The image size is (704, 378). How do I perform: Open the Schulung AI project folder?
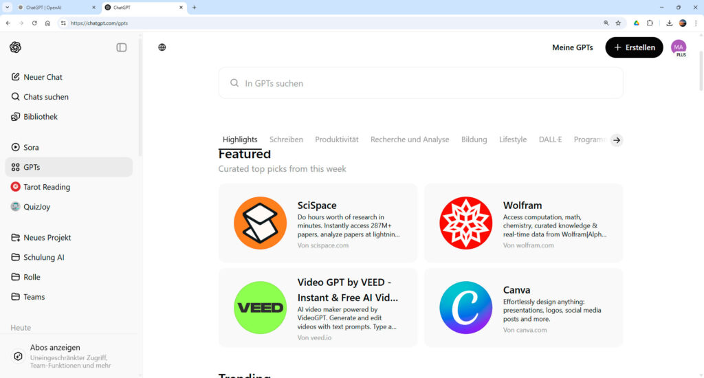[x=69, y=257]
